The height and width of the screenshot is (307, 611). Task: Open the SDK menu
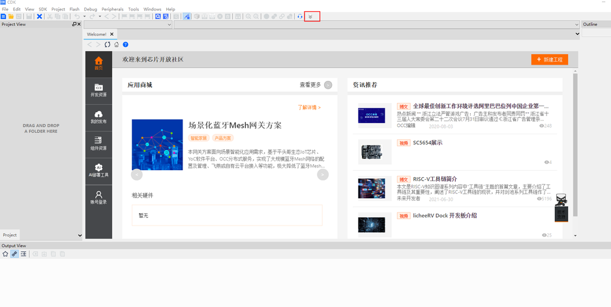[x=43, y=9]
